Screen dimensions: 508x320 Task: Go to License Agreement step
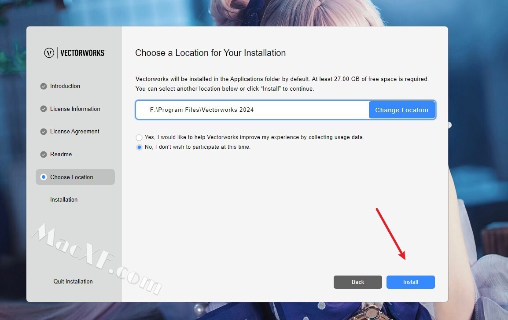point(74,132)
